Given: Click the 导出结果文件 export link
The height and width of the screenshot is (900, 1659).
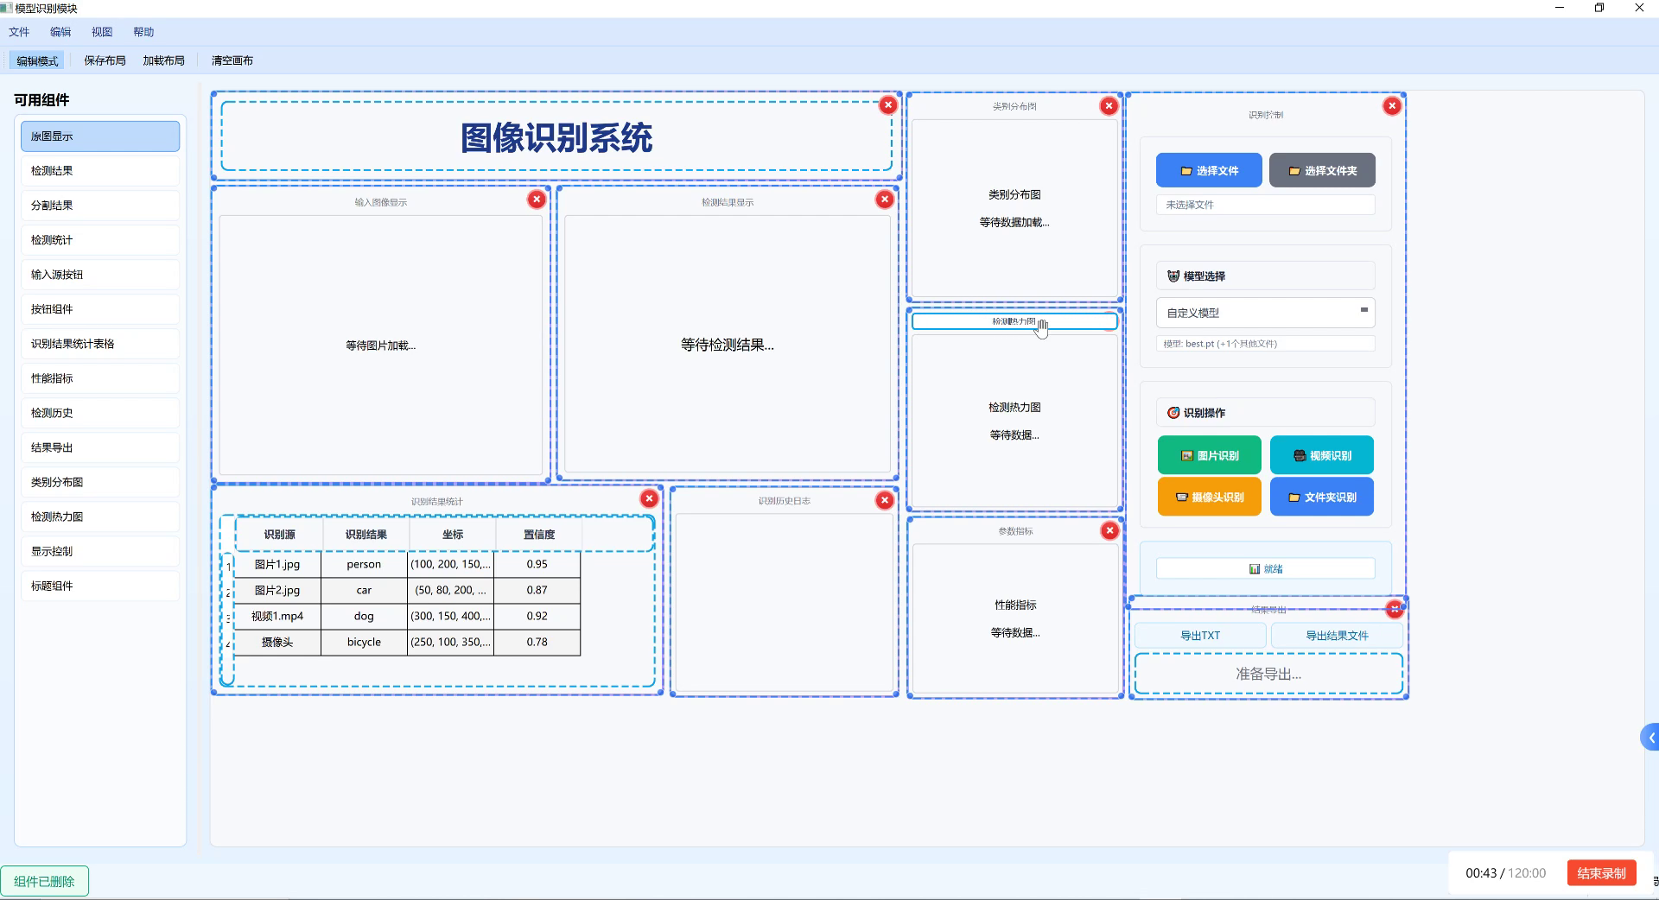Looking at the screenshot, I should tap(1336, 635).
